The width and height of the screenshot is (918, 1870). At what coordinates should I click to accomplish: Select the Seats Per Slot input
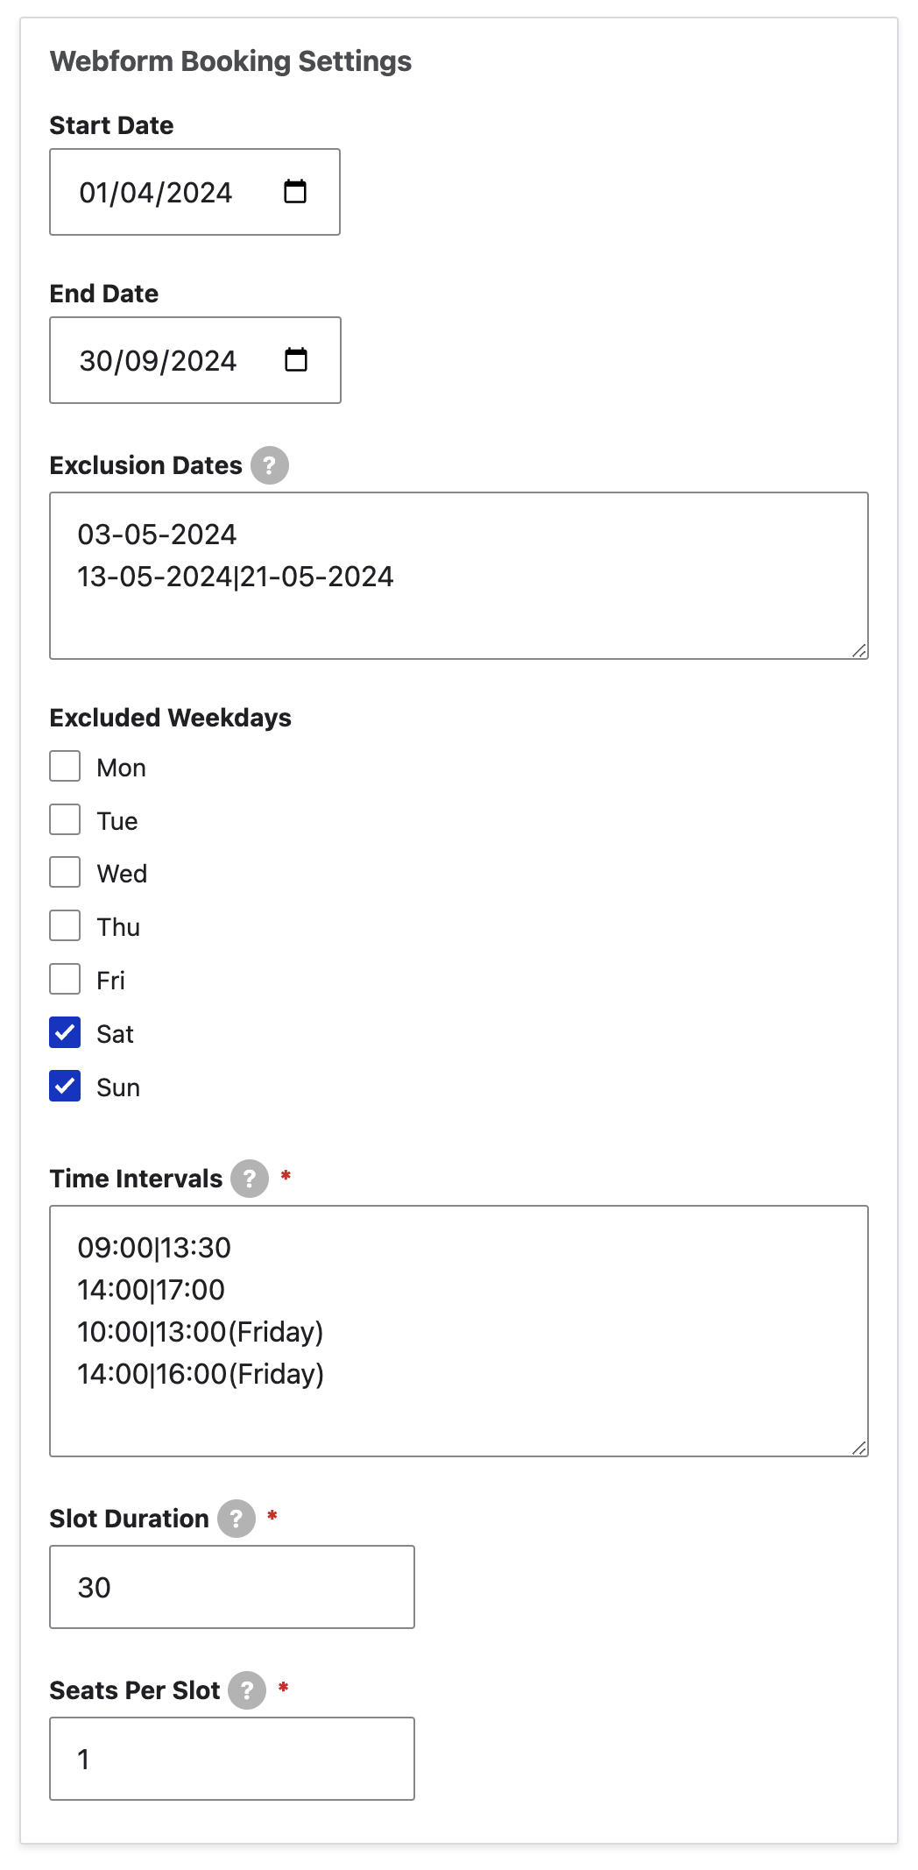(232, 1759)
